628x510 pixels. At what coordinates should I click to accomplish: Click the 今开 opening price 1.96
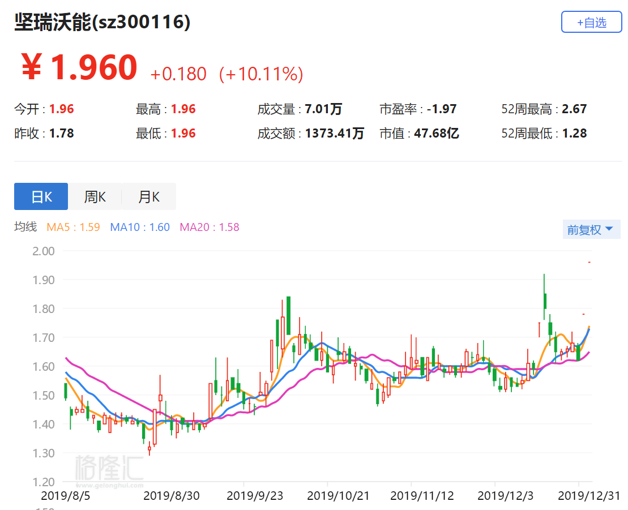62,109
